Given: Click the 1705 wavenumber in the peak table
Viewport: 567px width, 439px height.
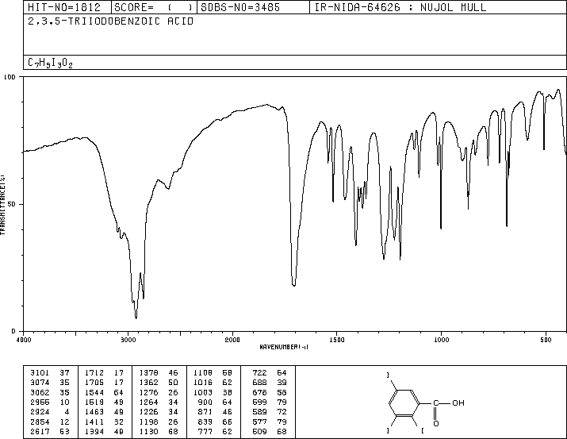Looking at the screenshot, I should 94,383.
